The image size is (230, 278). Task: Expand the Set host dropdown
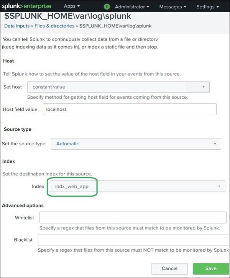[x=118, y=87]
